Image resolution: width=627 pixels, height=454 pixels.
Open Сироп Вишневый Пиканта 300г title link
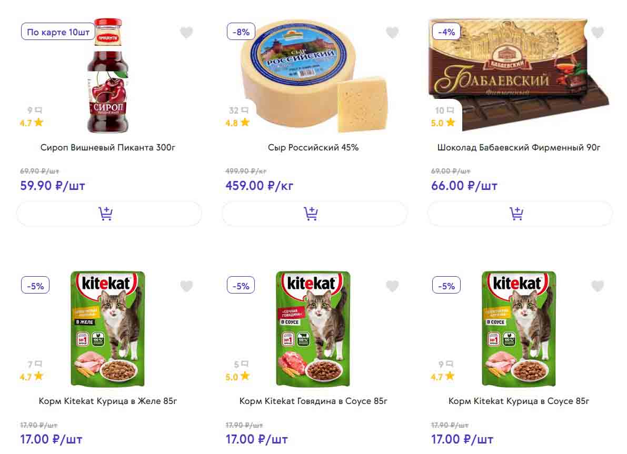pyautogui.click(x=108, y=147)
